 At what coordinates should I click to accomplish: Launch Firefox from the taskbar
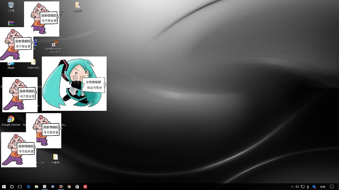[61, 186]
